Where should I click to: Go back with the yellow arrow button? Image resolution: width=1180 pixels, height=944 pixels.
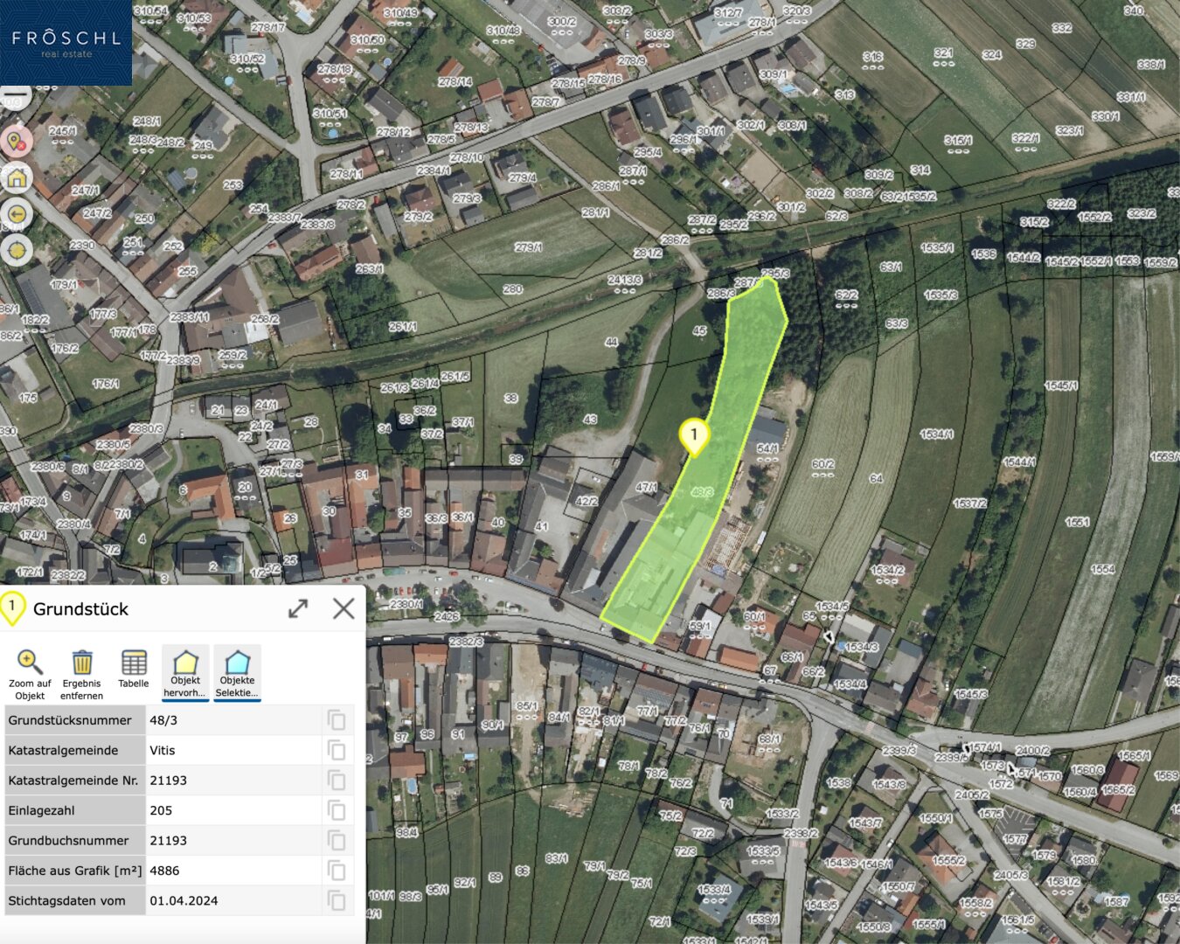pyautogui.click(x=17, y=214)
